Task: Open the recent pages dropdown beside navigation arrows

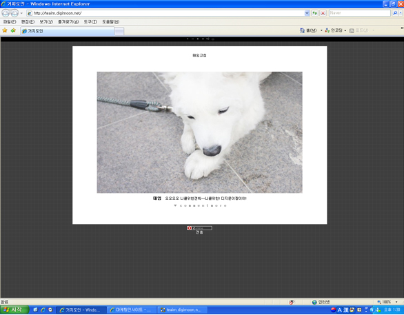Action: 21,13
